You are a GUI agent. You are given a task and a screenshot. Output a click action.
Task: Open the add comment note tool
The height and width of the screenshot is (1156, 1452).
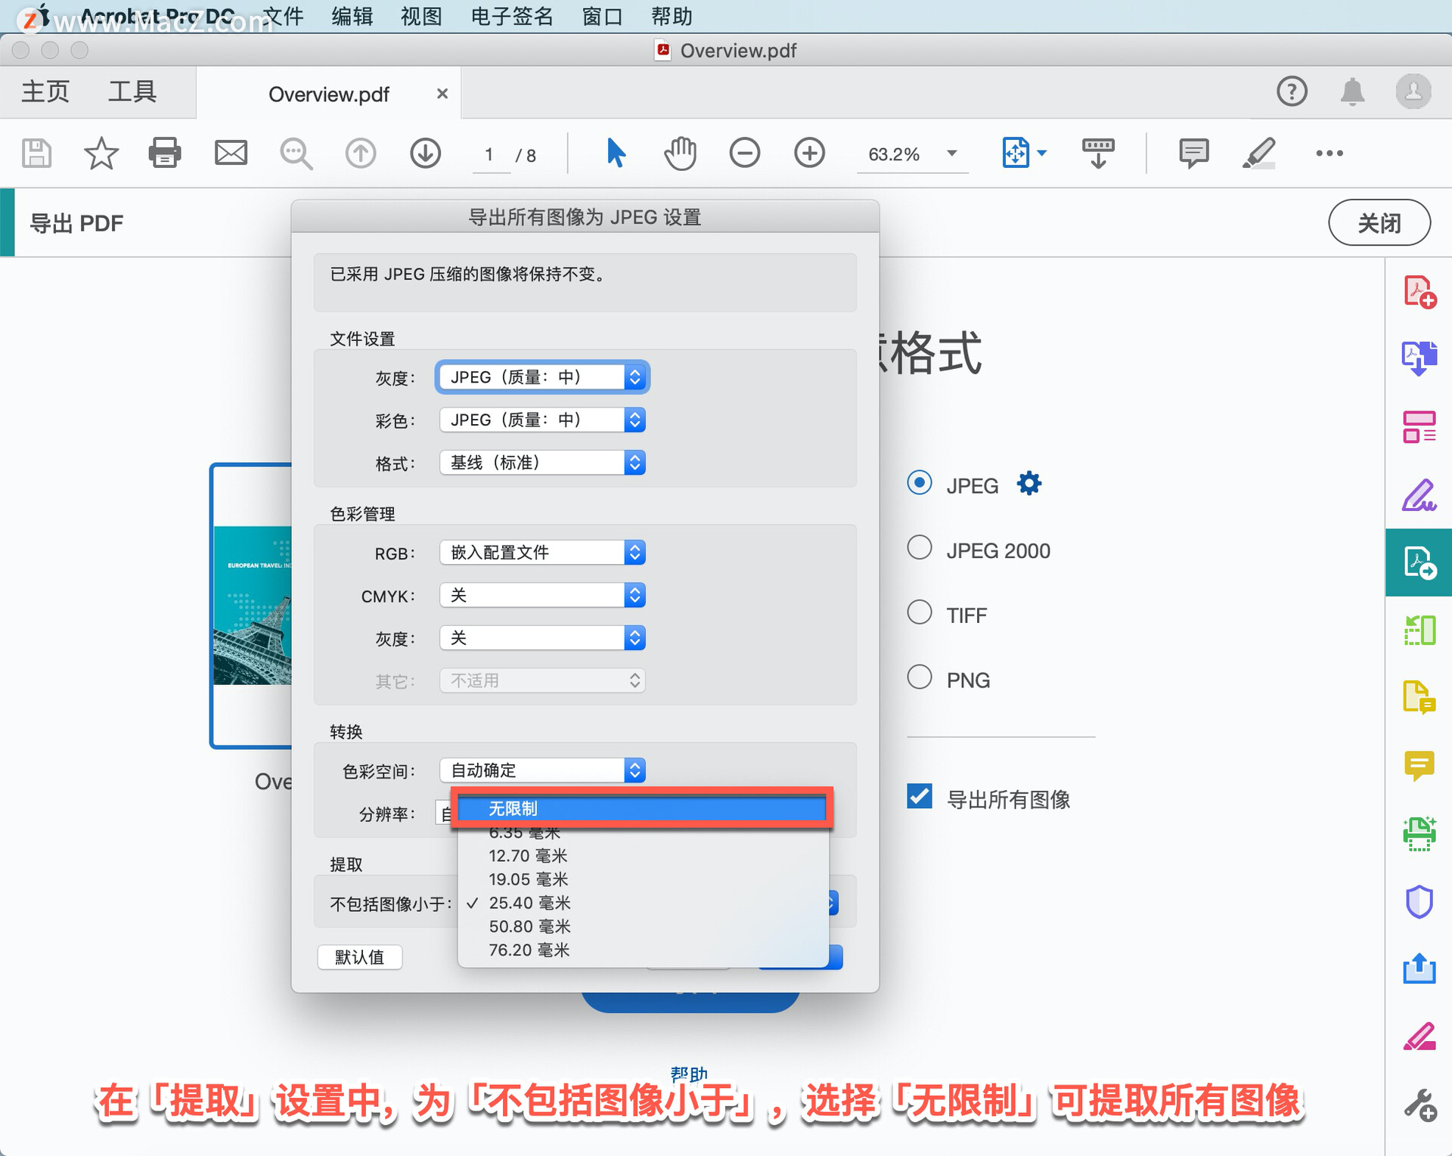1193,153
